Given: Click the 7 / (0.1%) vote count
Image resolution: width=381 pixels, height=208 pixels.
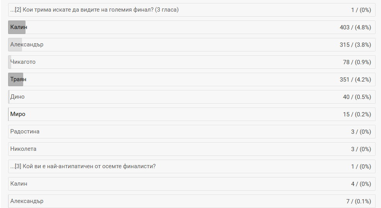Looking at the screenshot, I should coord(359,201).
